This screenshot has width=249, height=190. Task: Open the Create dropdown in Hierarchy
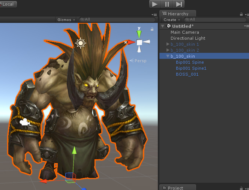171,20
